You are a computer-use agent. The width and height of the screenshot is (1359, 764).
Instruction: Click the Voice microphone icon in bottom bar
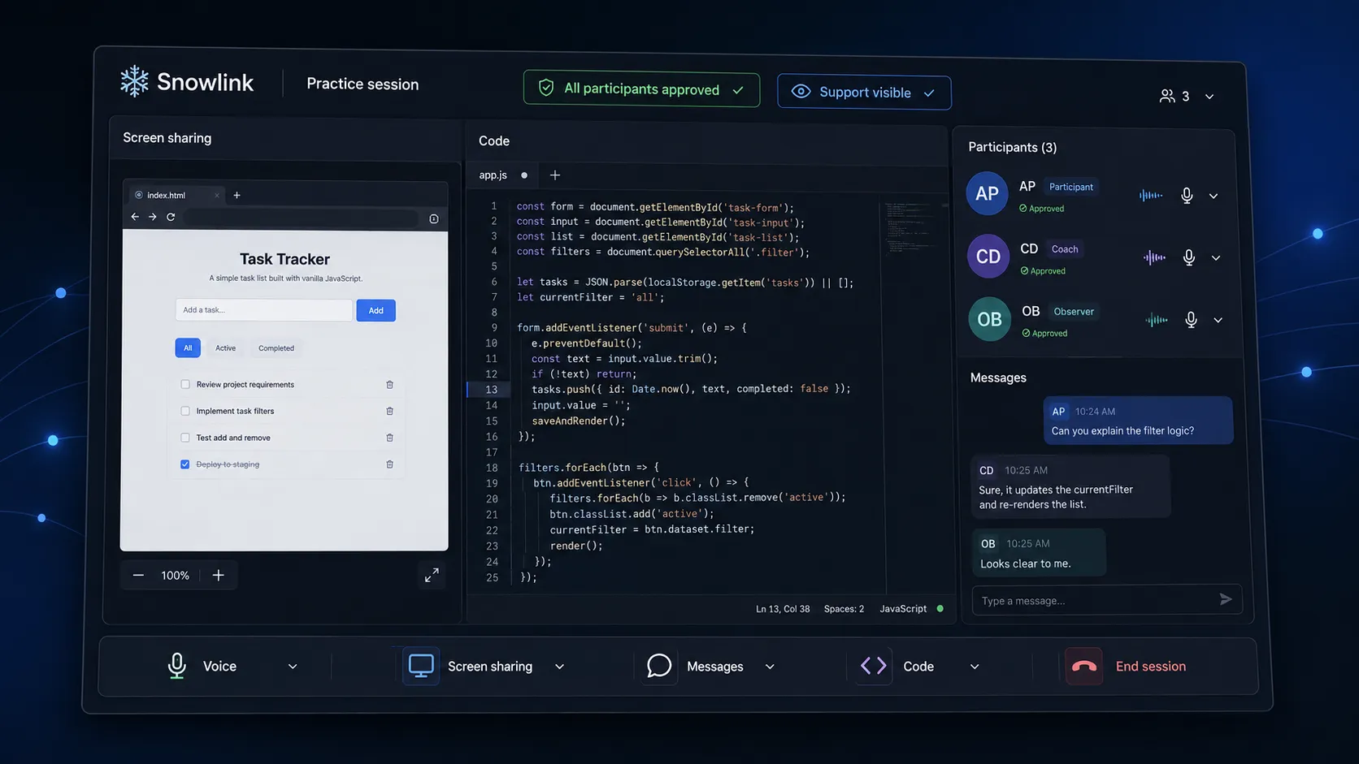[x=176, y=666]
